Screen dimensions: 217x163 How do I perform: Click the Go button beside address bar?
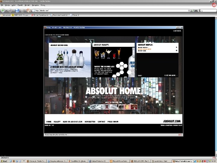point(194,11)
